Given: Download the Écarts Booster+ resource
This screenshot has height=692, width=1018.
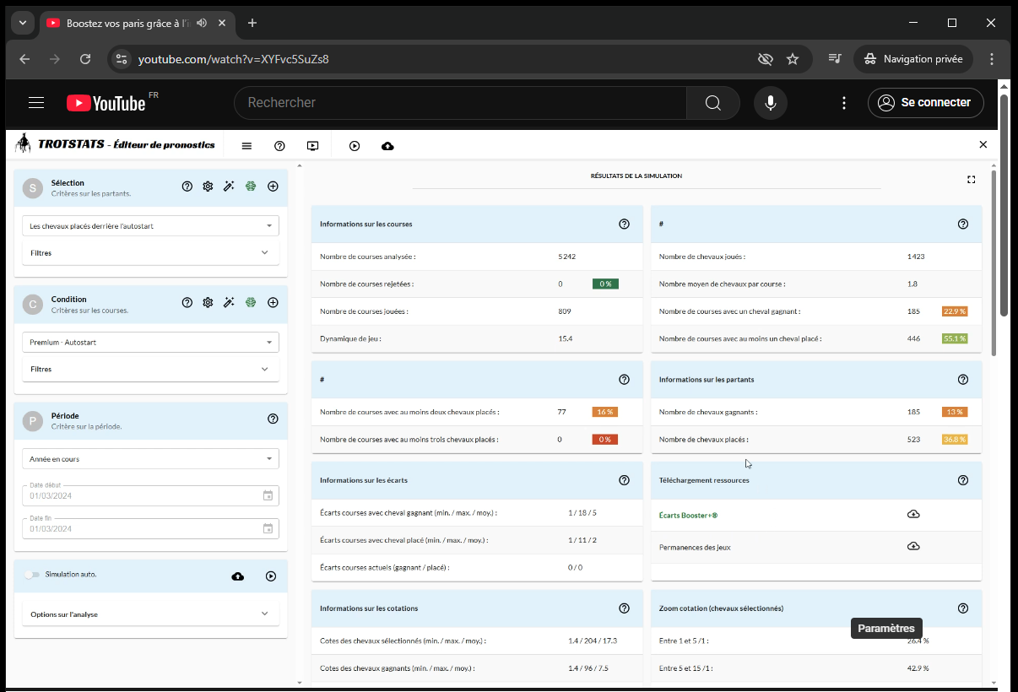Looking at the screenshot, I should pos(913,515).
